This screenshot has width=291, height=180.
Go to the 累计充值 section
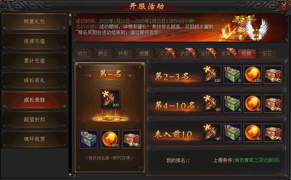[34, 61]
